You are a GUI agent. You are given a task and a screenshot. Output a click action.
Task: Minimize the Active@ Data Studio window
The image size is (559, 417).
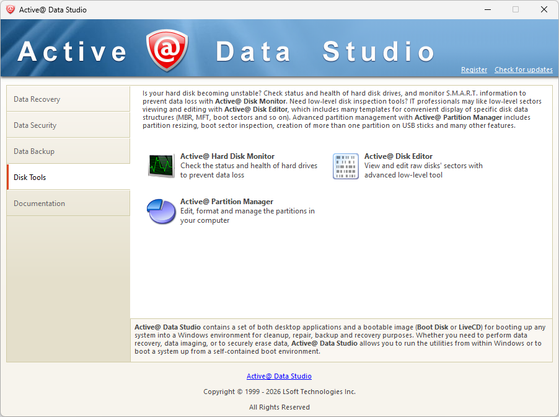[x=488, y=10]
